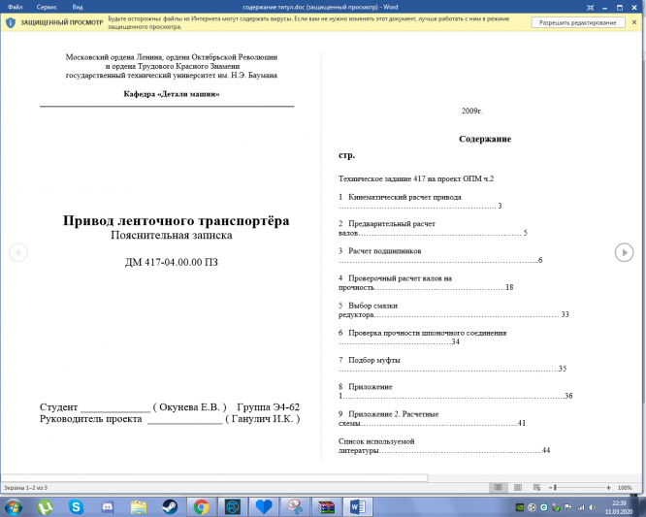The height and width of the screenshot is (517, 646).
Task: Click the zoom out minus button
Action: [x=550, y=488]
